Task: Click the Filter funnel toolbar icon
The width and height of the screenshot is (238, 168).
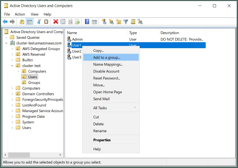Action: [126, 22]
